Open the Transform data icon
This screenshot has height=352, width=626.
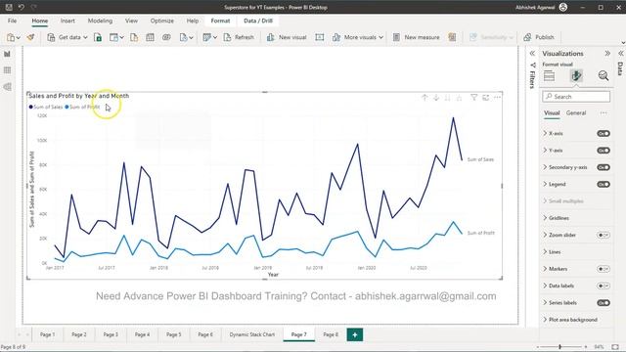click(206, 37)
